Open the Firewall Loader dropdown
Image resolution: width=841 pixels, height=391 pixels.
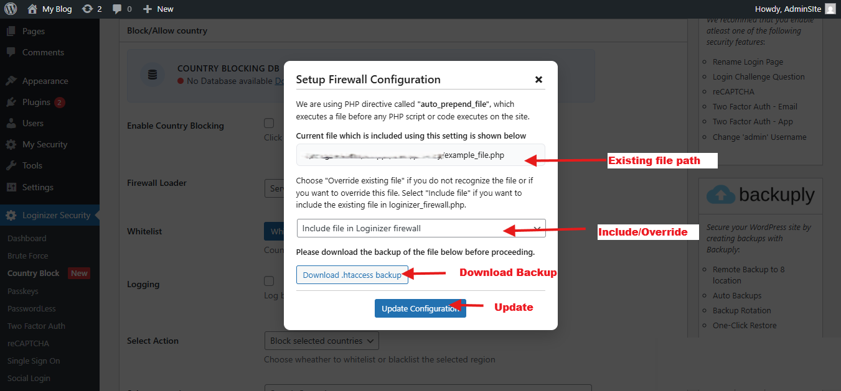pos(274,188)
